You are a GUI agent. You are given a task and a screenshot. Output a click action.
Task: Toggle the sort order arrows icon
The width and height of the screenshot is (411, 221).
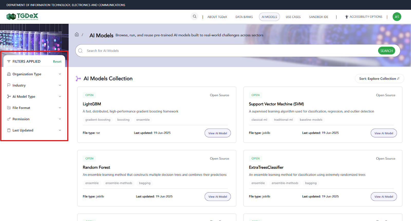point(398,79)
